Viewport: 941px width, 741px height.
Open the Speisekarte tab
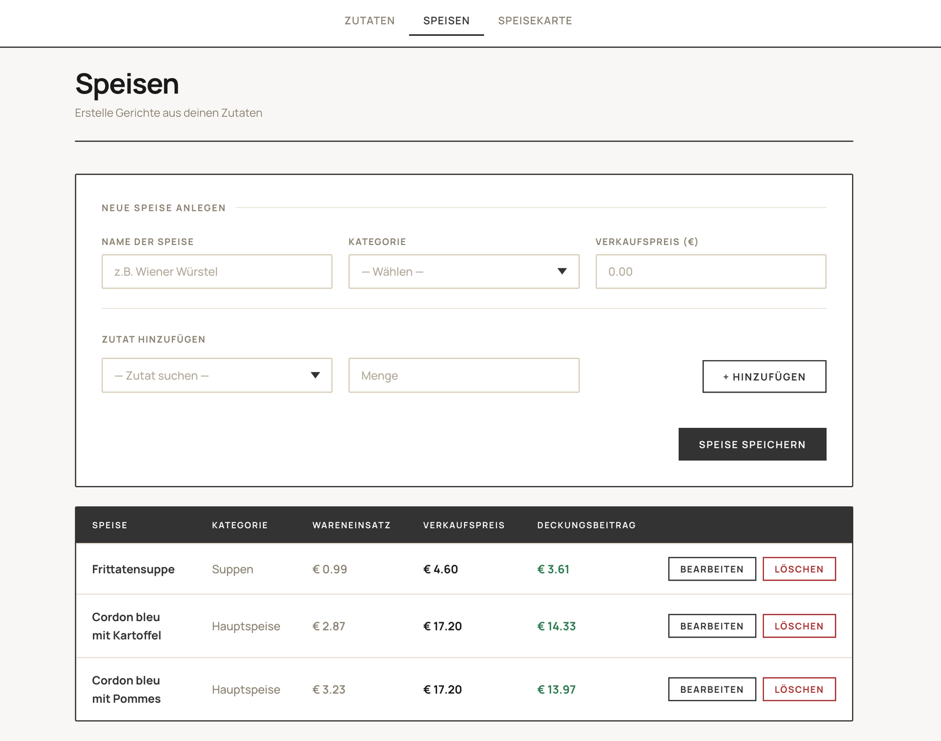pos(535,21)
